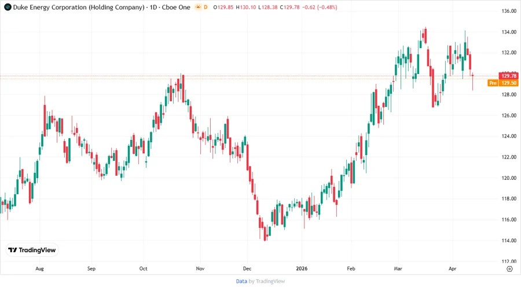The width and height of the screenshot is (521, 288).
Task: Click the 116.00 price axis label
Action: [x=509, y=219]
